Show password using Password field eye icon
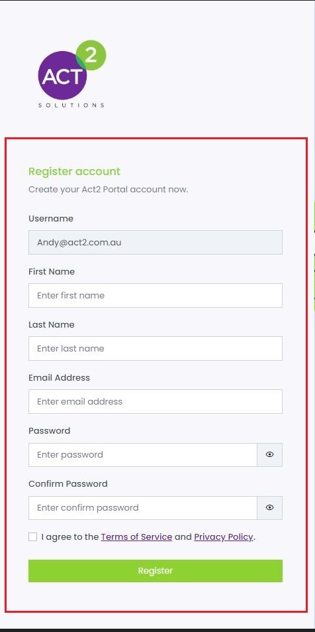The height and width of the screenshot is (632, 315). click(269, 455)
